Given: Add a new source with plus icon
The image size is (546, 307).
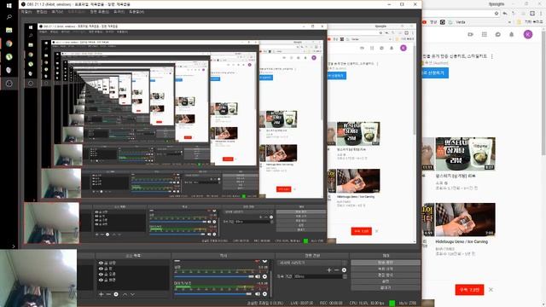Looking at the screenshot, I should click(101, 294).
